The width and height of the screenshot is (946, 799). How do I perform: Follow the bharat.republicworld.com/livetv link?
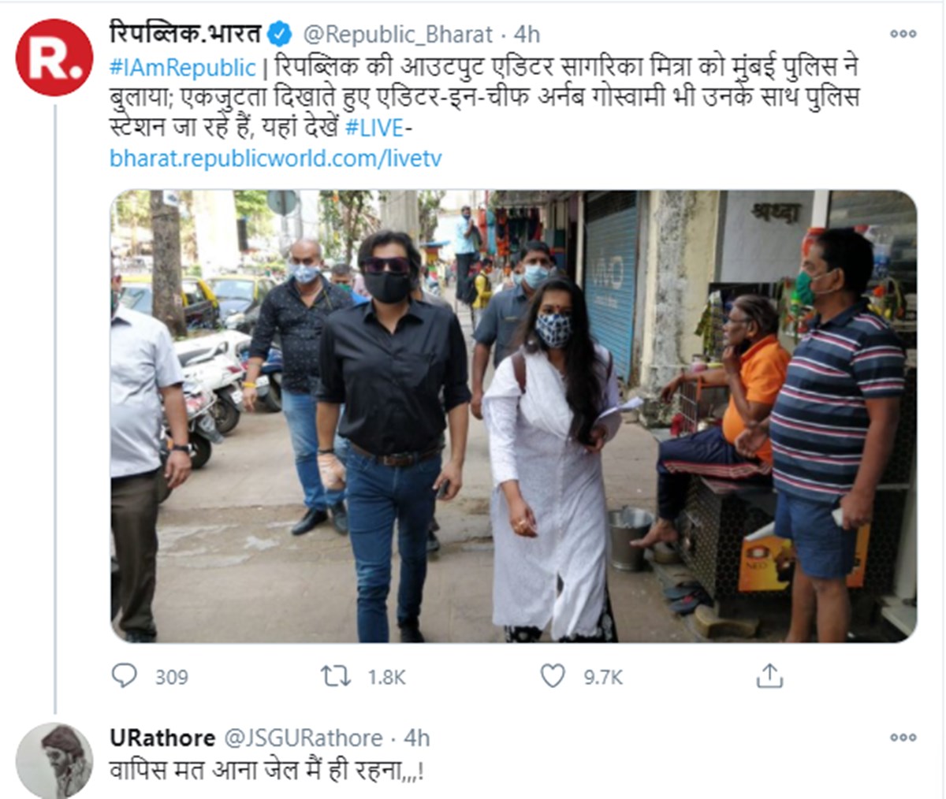click(276, 158)
